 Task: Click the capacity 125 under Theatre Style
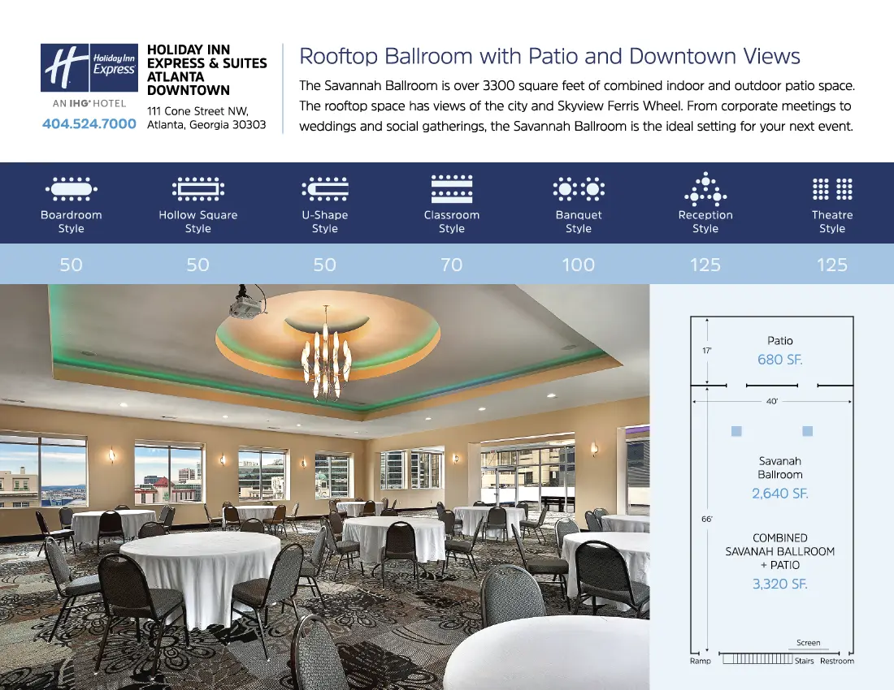click(832, 265)
